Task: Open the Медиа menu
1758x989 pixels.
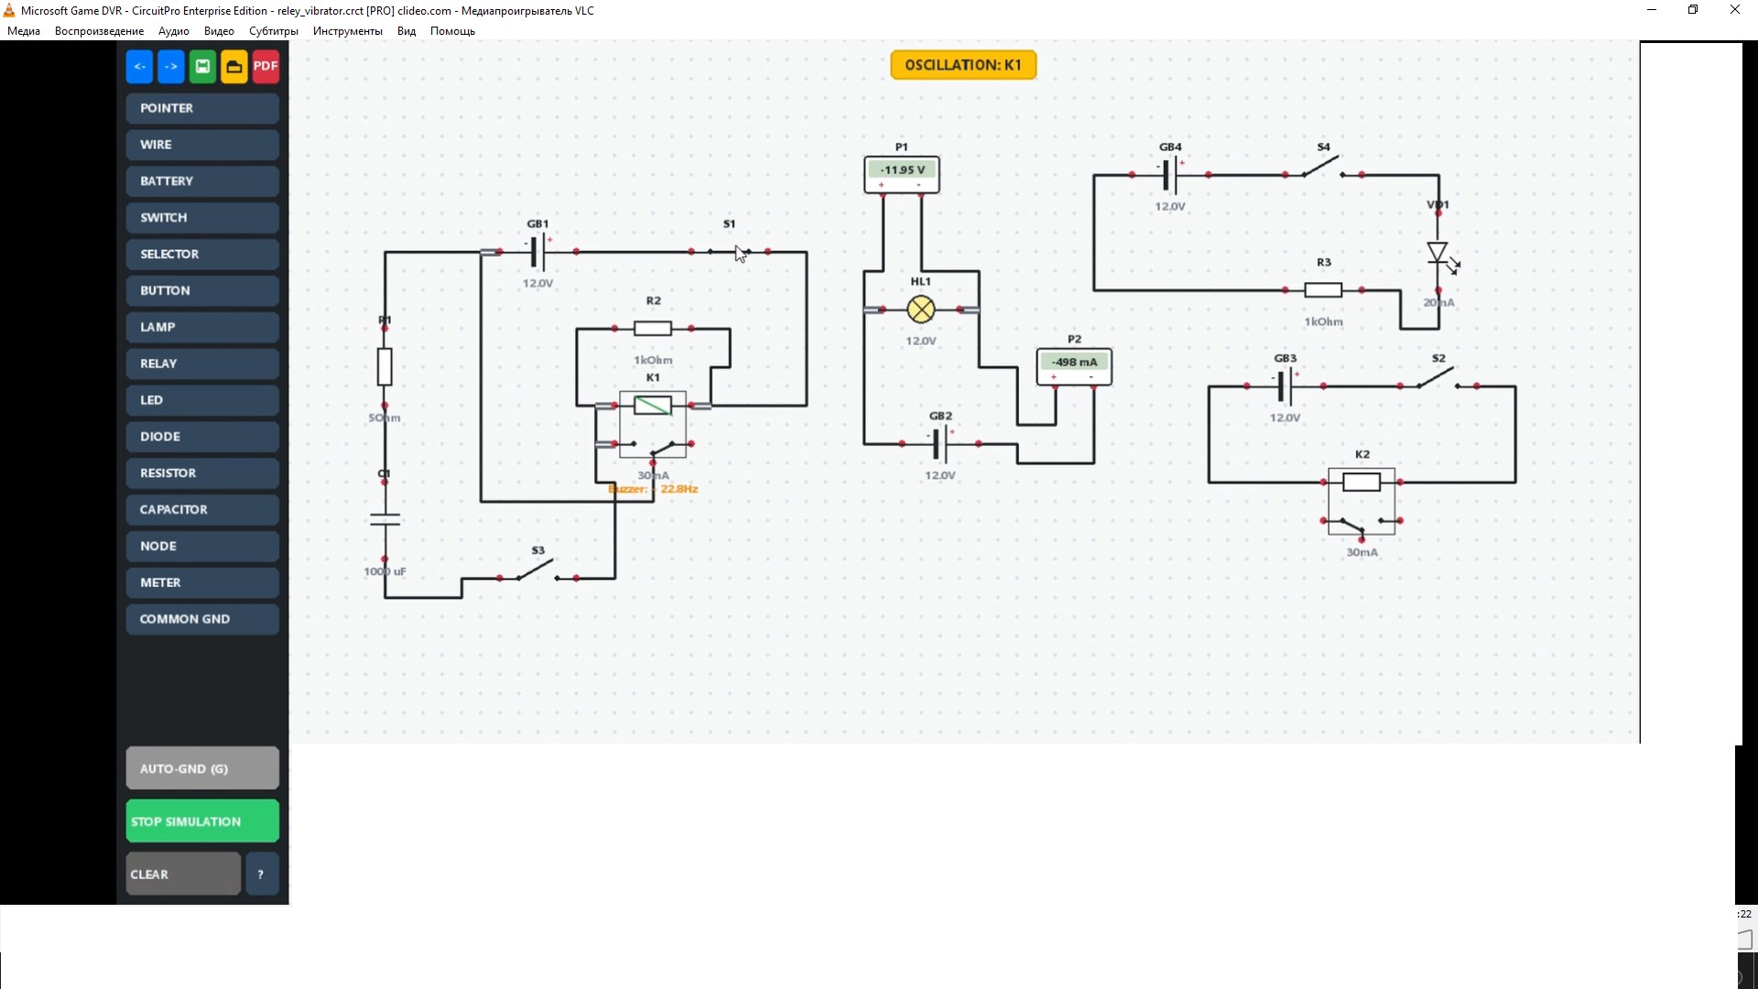Action: click(x=24, y=31)
